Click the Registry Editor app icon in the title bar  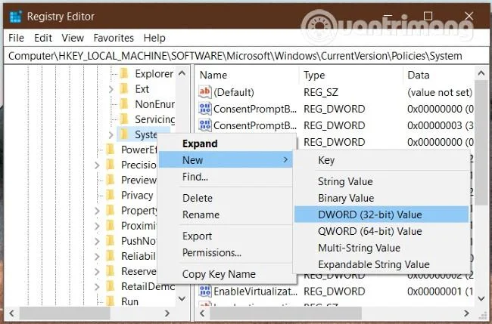click(x=15, y=17)
